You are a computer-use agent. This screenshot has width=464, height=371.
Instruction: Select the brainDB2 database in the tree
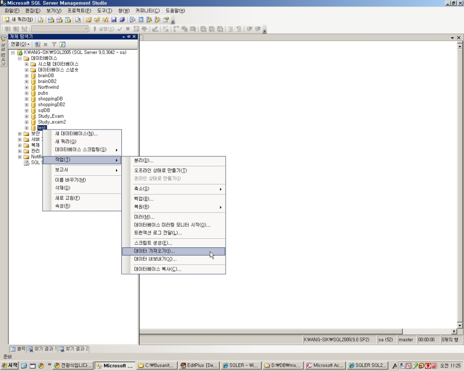(x=47, y=82)
